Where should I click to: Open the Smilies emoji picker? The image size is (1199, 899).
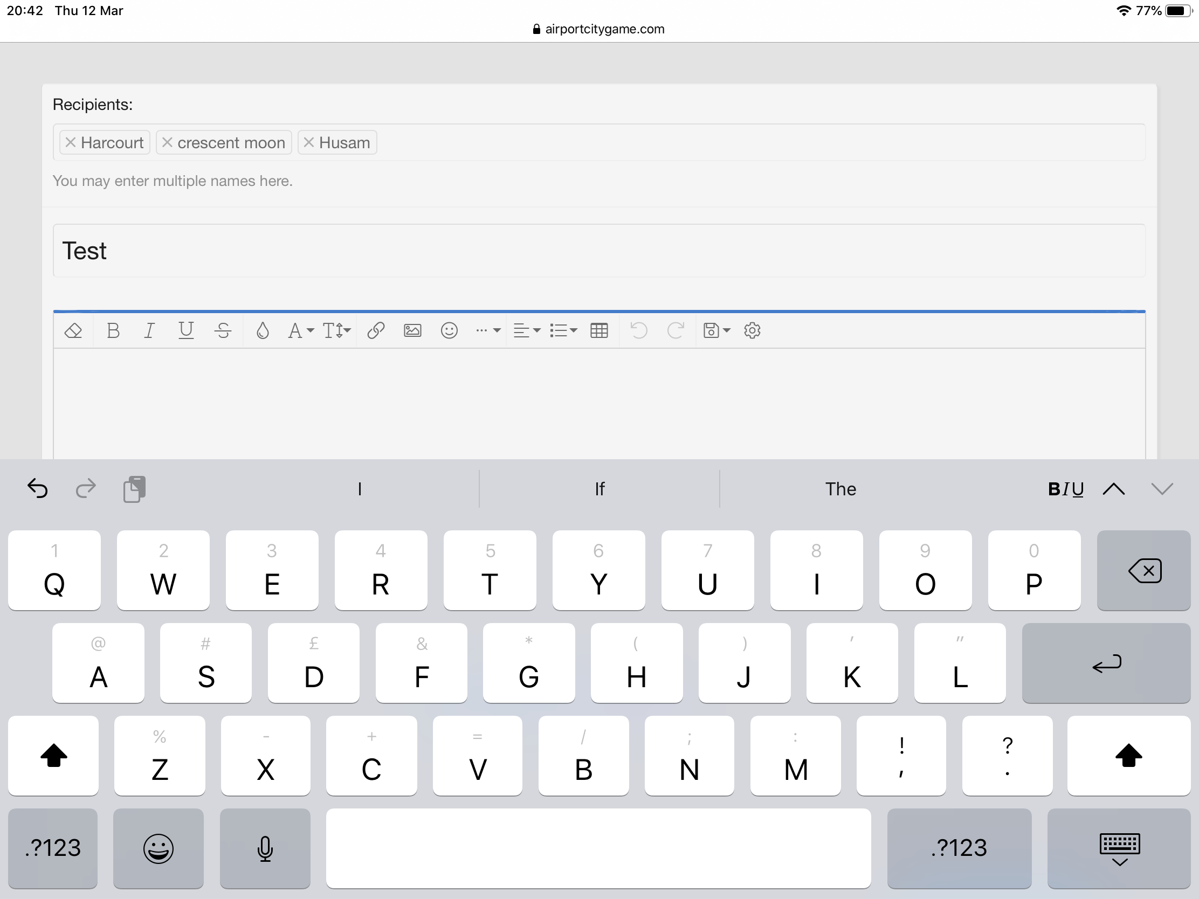coord(449,330)
